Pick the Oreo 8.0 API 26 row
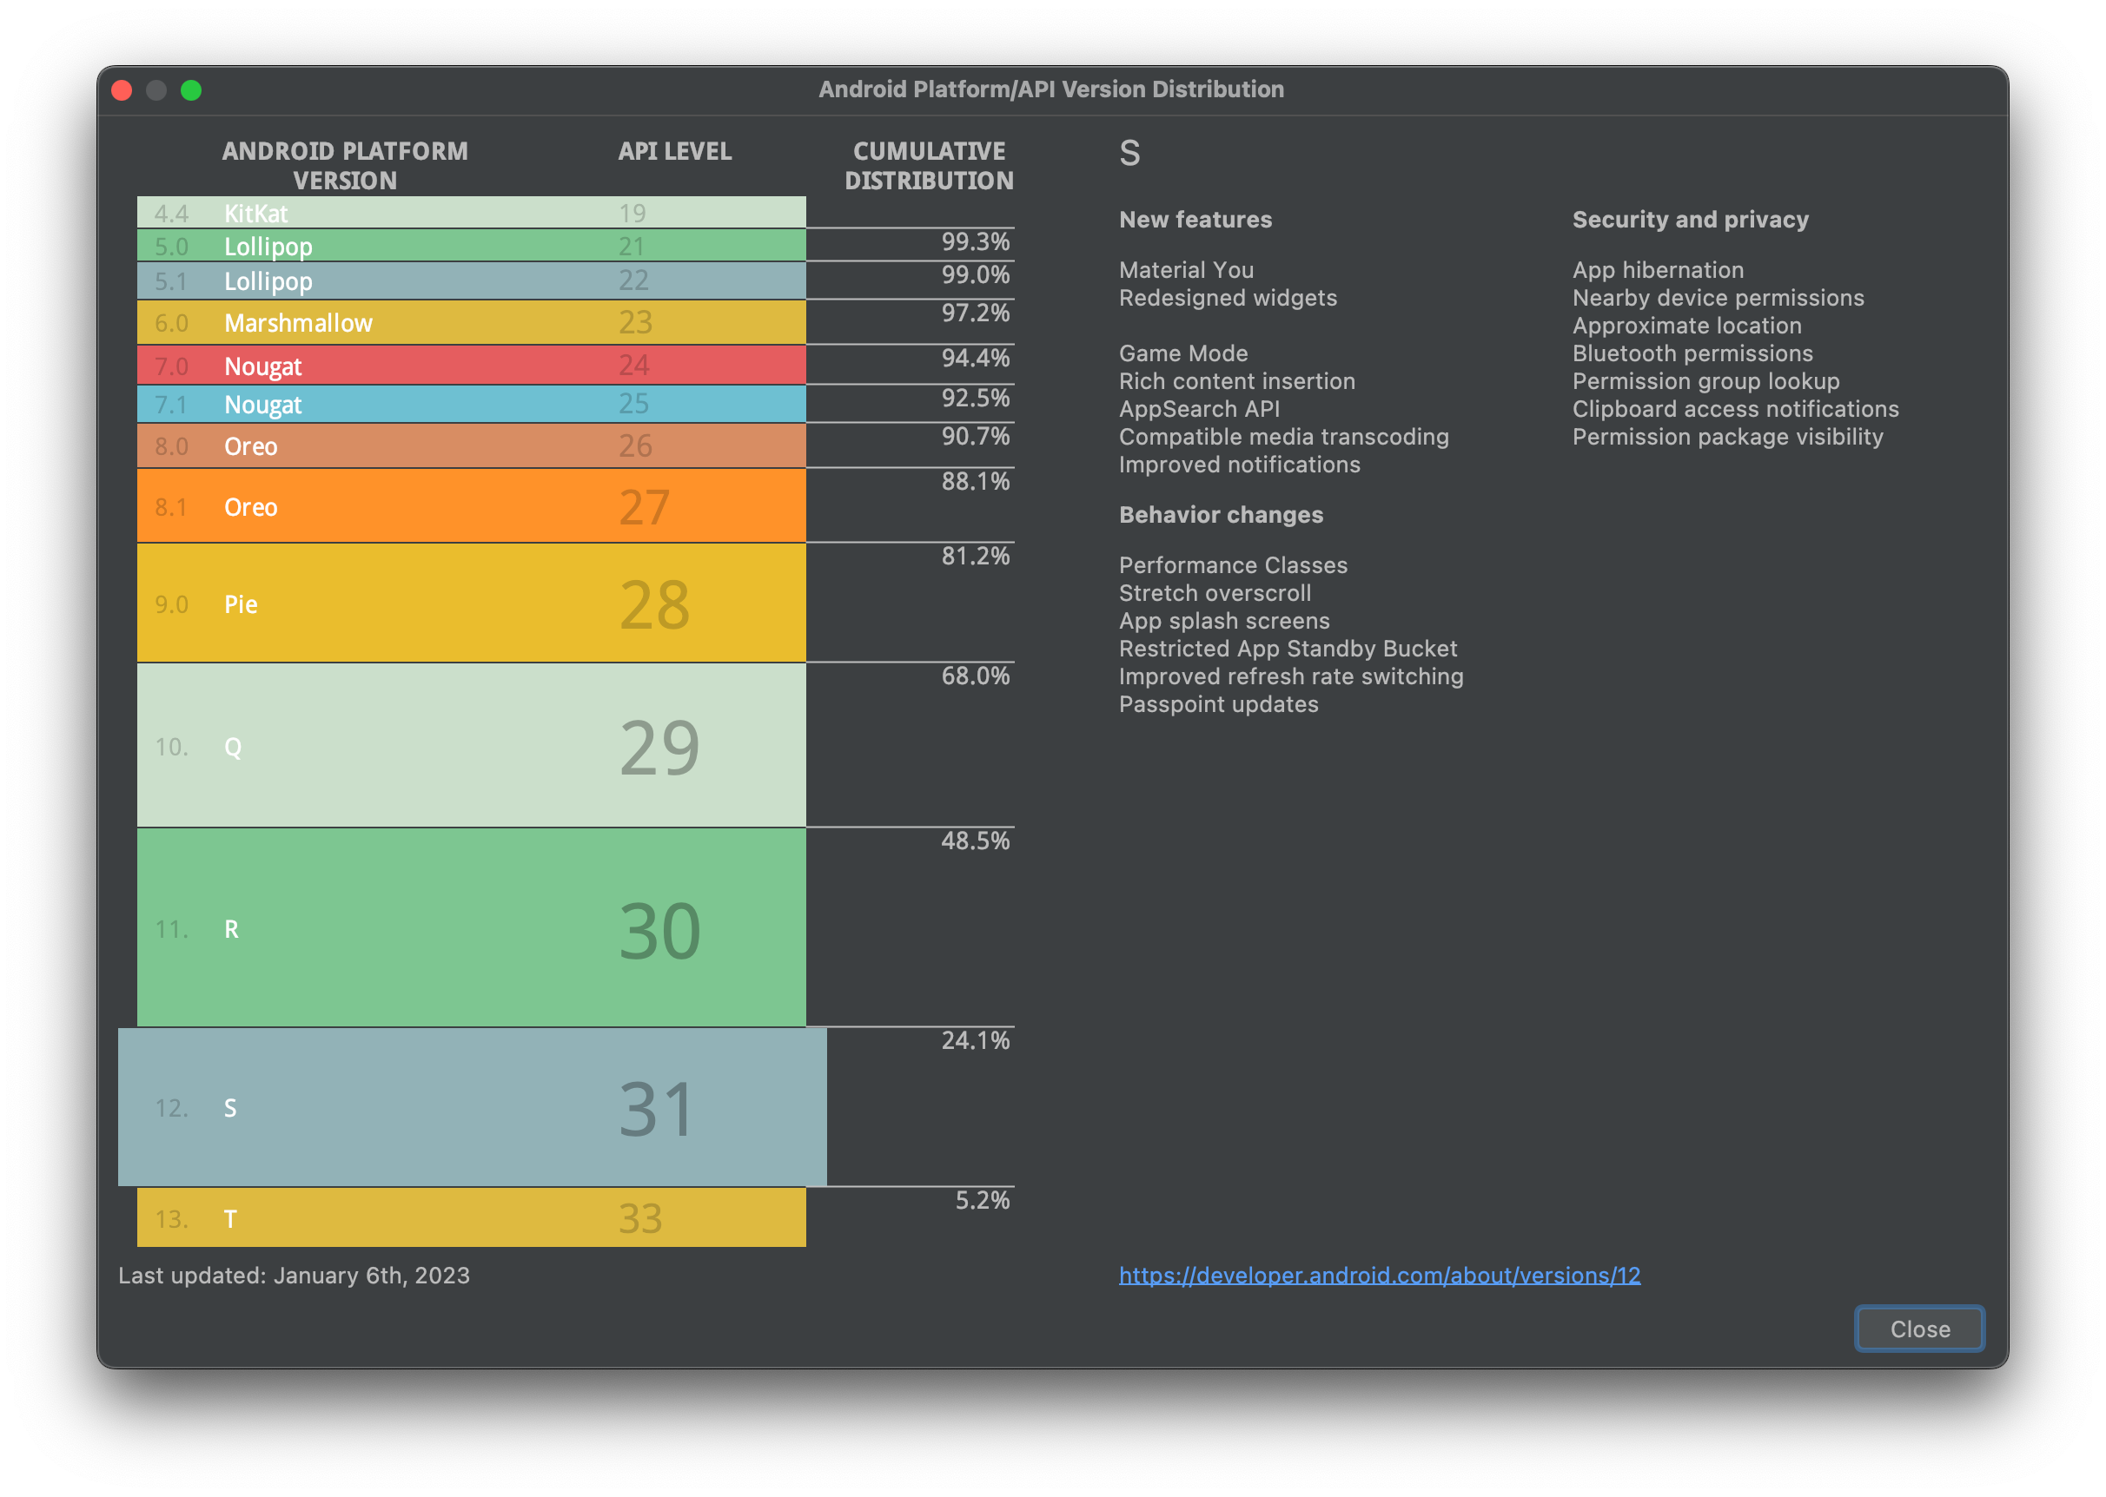The width and height of the screenshot is (2106, 1497). [x=471, y=445]
